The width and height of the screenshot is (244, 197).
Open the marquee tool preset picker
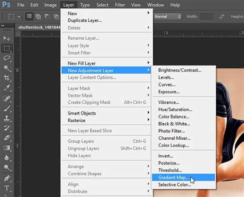pos(19,17)
